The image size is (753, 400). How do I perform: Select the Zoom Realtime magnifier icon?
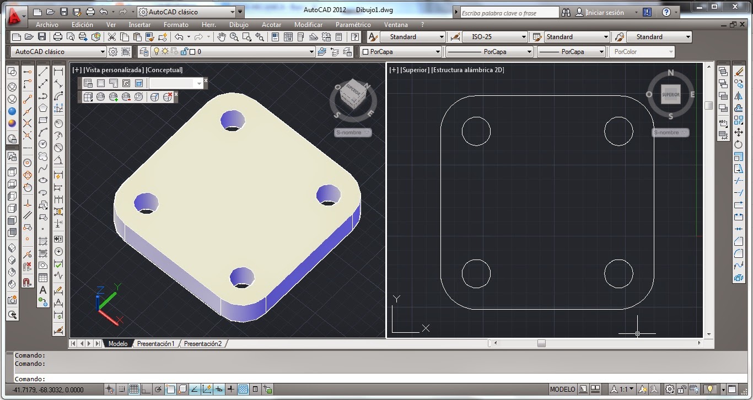(234, 37)
